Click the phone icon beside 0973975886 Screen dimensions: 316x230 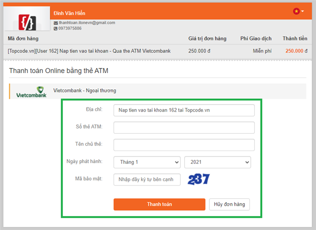click(x=55, y=29)
